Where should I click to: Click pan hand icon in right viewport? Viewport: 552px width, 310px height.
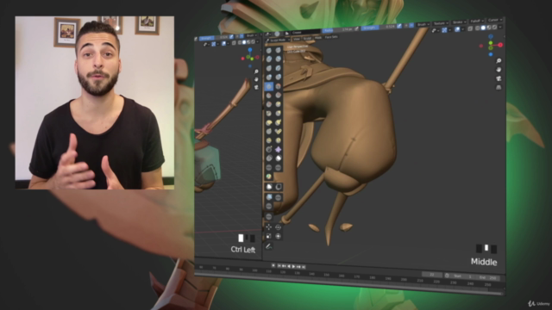point(499,70)
